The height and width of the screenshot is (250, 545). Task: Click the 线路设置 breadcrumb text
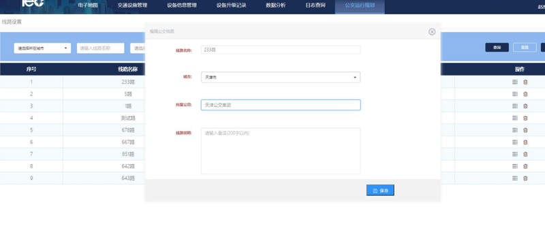tap(12, 22)
